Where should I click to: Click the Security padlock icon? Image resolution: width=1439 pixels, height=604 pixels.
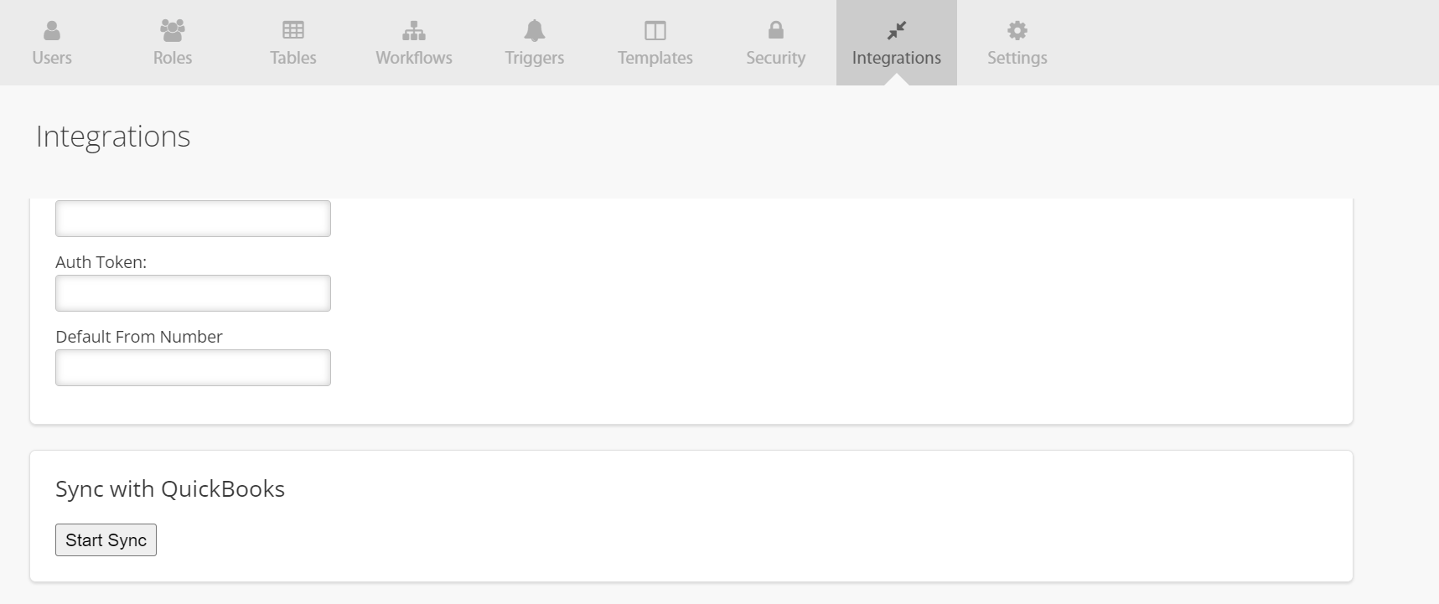776,31
